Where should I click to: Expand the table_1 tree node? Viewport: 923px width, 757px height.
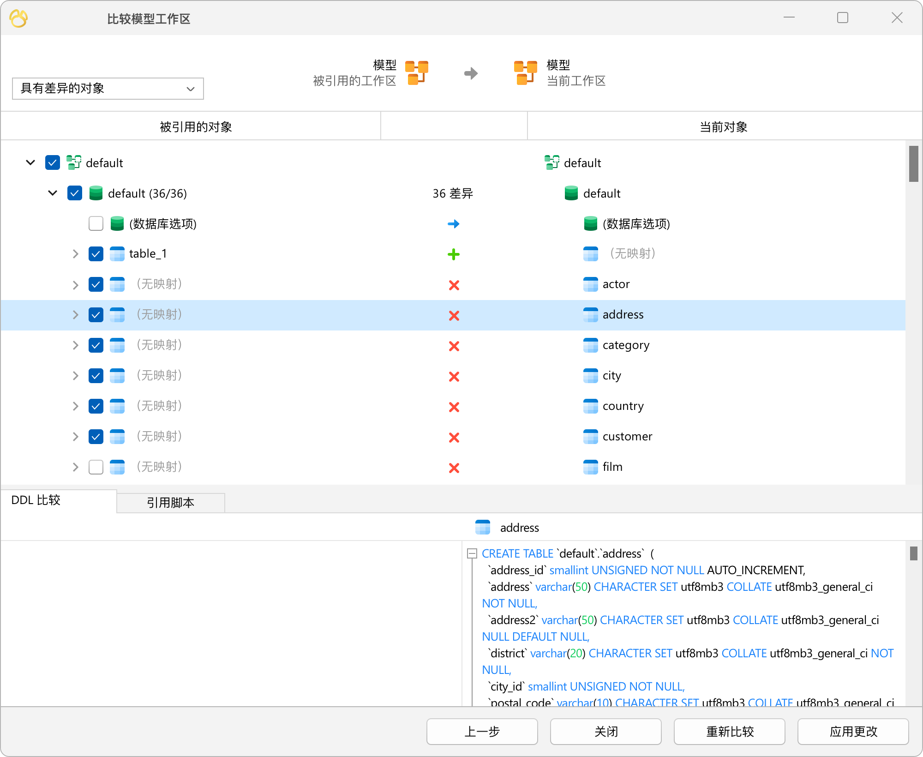75,253
